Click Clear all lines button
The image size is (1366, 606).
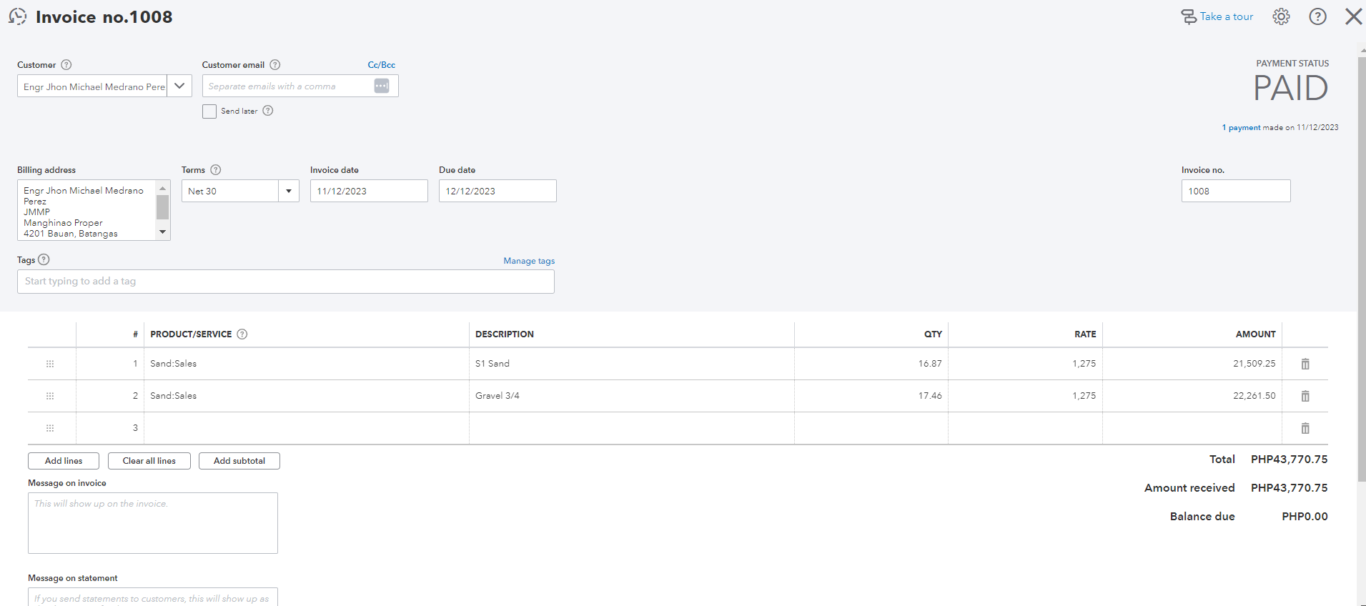[x=149, y=461]
